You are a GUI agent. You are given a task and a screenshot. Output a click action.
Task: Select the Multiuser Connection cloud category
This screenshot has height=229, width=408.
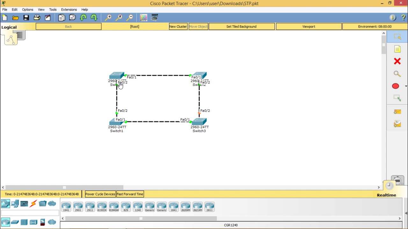coord(52,204)
